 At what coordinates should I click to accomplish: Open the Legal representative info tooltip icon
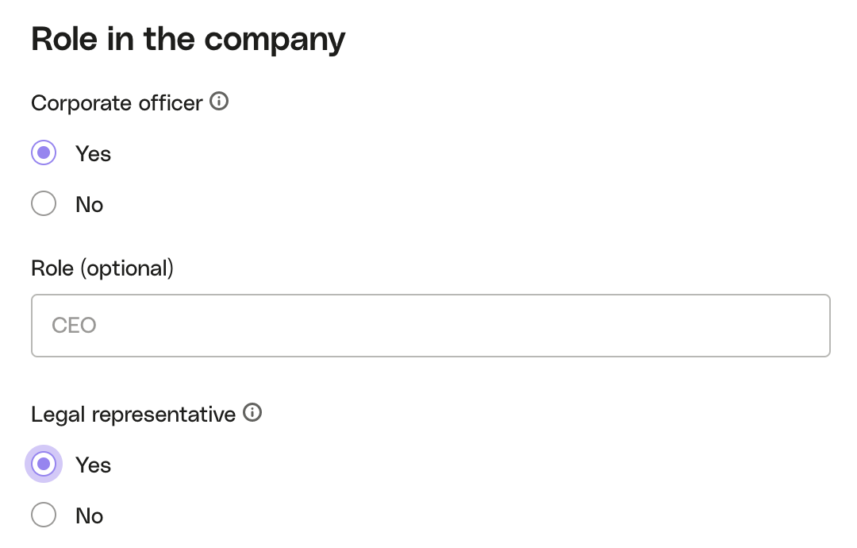coord(252,412)
